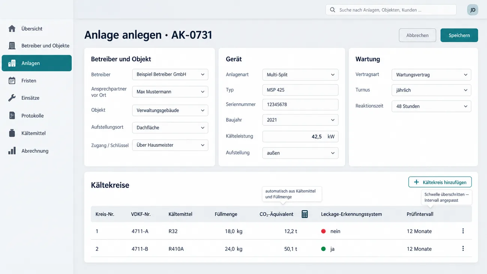Image resolution: width=487 pixels, height=274 pixels.
Task: Open the Objekt dropdown
Action: (x=170, y=110)
